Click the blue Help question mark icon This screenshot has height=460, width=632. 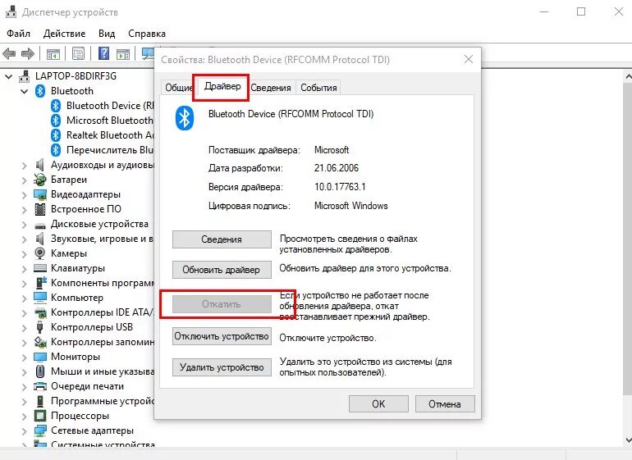point(103,53)
